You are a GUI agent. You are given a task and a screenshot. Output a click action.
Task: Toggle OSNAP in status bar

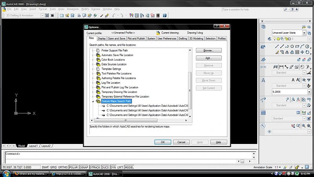pos(84,167)
